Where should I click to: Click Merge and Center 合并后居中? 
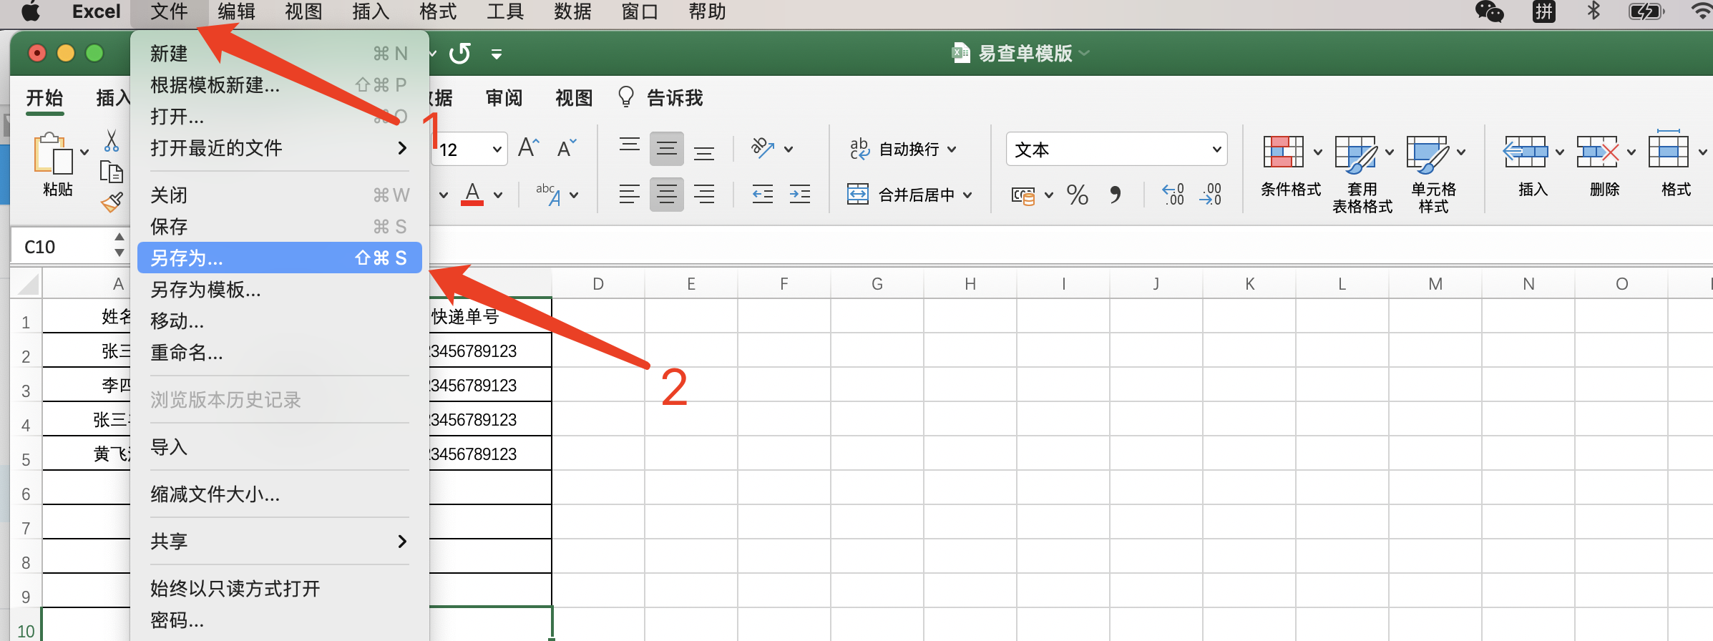coord(901,195)
